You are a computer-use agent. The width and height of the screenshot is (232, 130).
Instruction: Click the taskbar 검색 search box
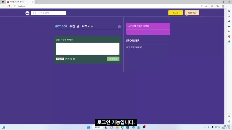click(97, 127)
